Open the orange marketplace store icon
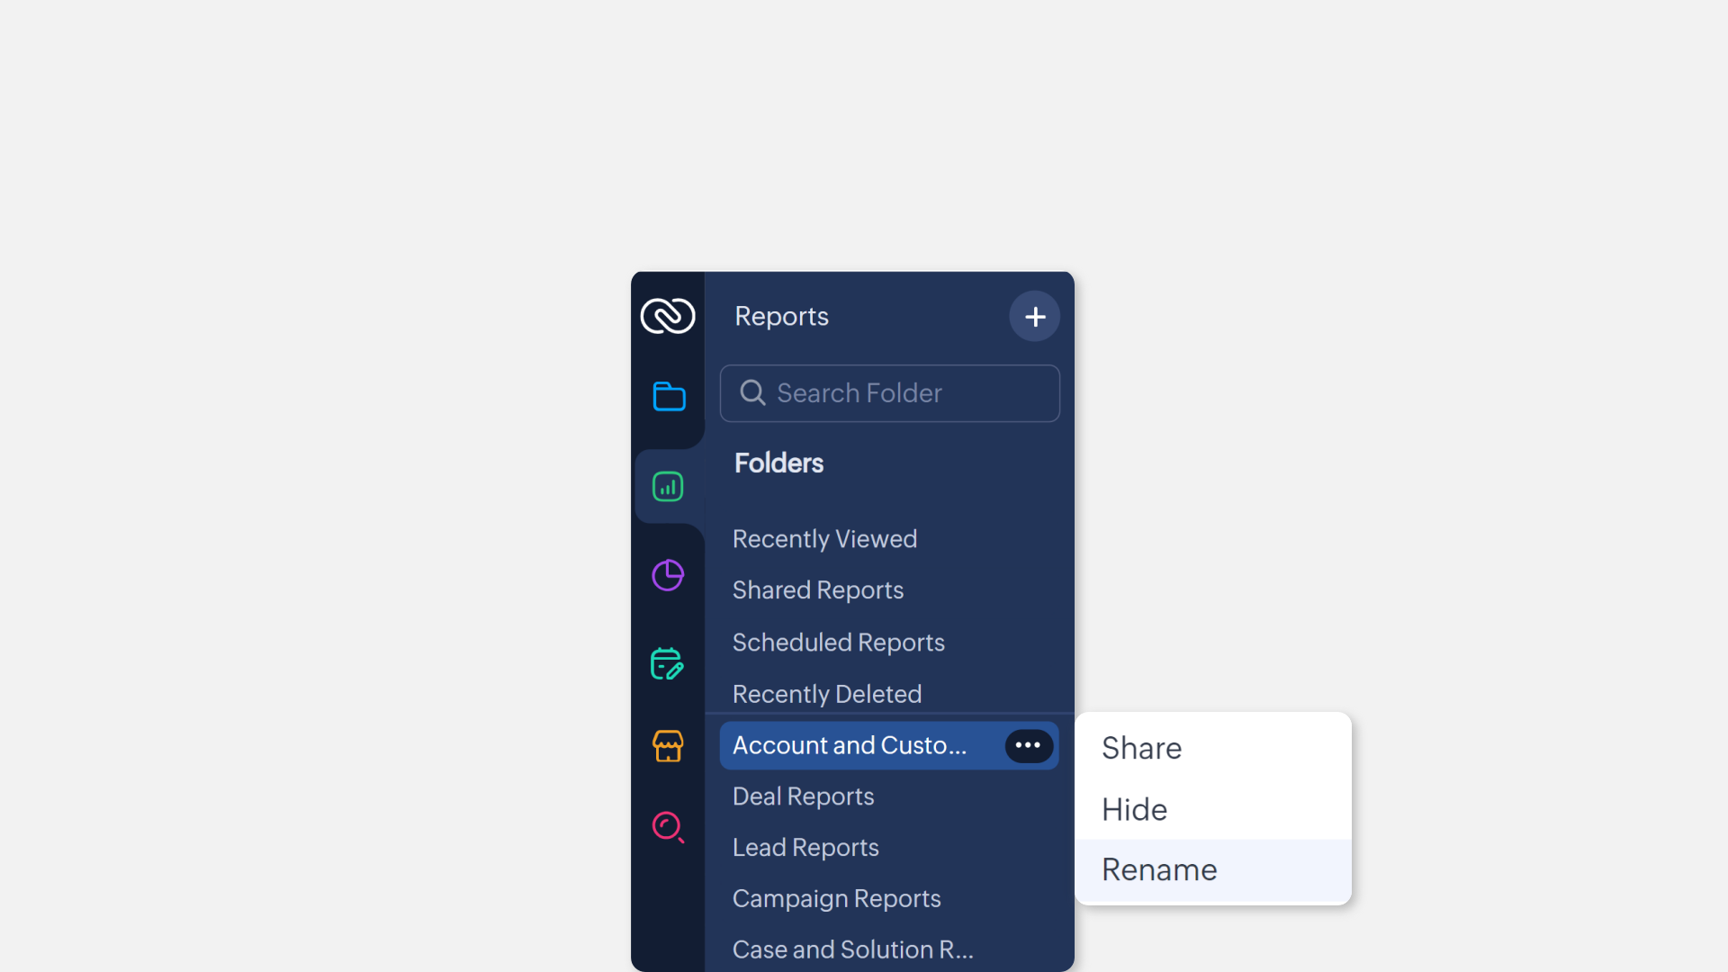 668,746
